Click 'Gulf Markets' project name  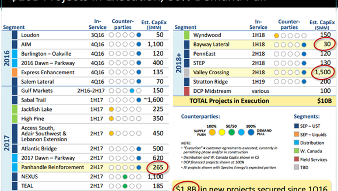tap(37, 91)
